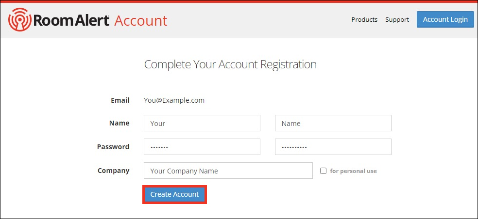478x219 pixels.
Task: Enable the for personal use checkbox
Action: point(323,171)
